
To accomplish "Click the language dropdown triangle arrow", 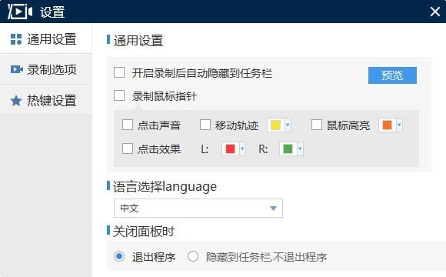I will point(273,209).
